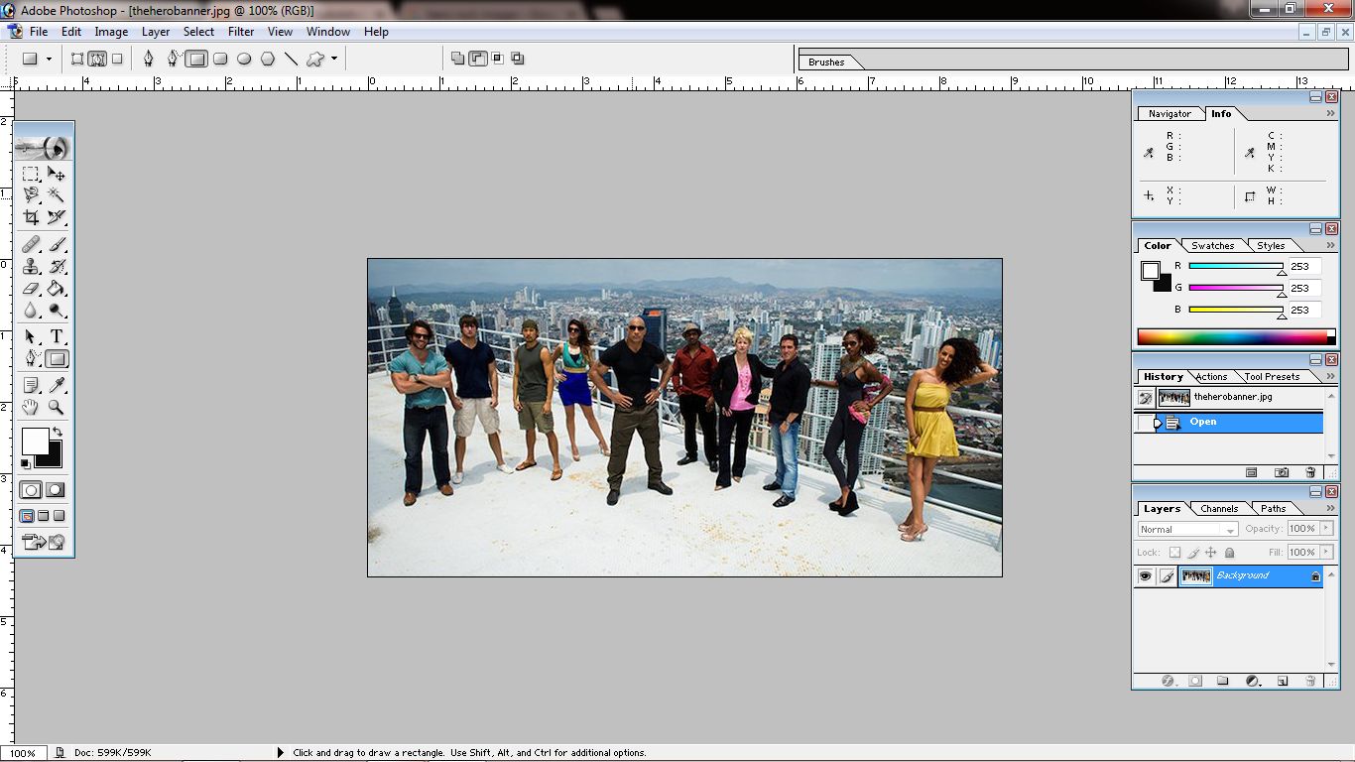Enable Lock transparent pixels

tap(1174, 552)
